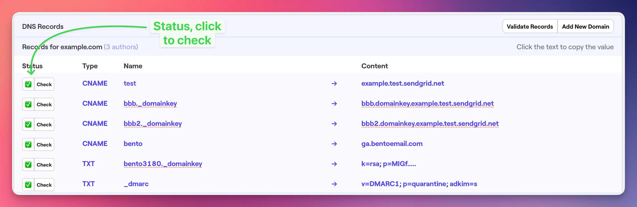The height and width of the screenshot is (207, 637).
Task: Click green checkmark for bbb._domainkey record
Action: (x=28, y=104)
